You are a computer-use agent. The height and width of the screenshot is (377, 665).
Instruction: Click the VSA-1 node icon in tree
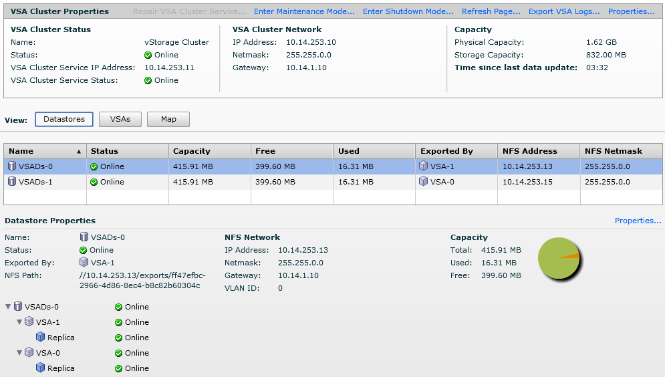pyautogui.click(x=29, y=322)
